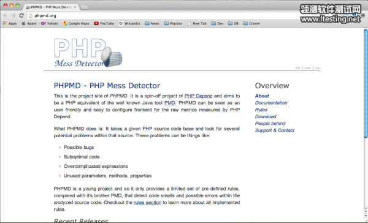The height and width of the screenshot is (223, 368).
Task: Select the PHPMD - PHP Mess Detector tab
Action: tap(50, 7)
